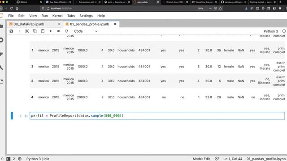Copy the selected cell

pyautogui.click(x=35, y=31)
